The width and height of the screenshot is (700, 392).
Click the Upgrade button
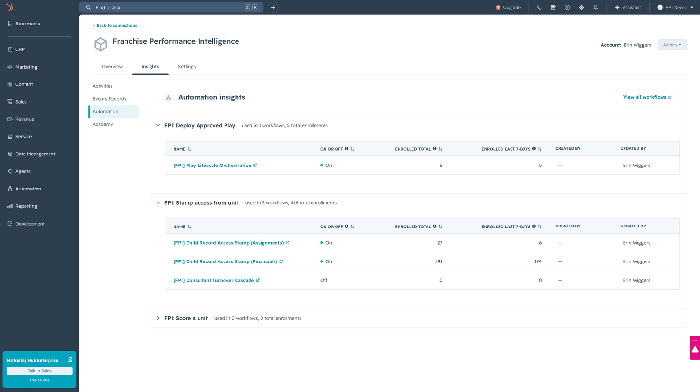tap(508, 8)
